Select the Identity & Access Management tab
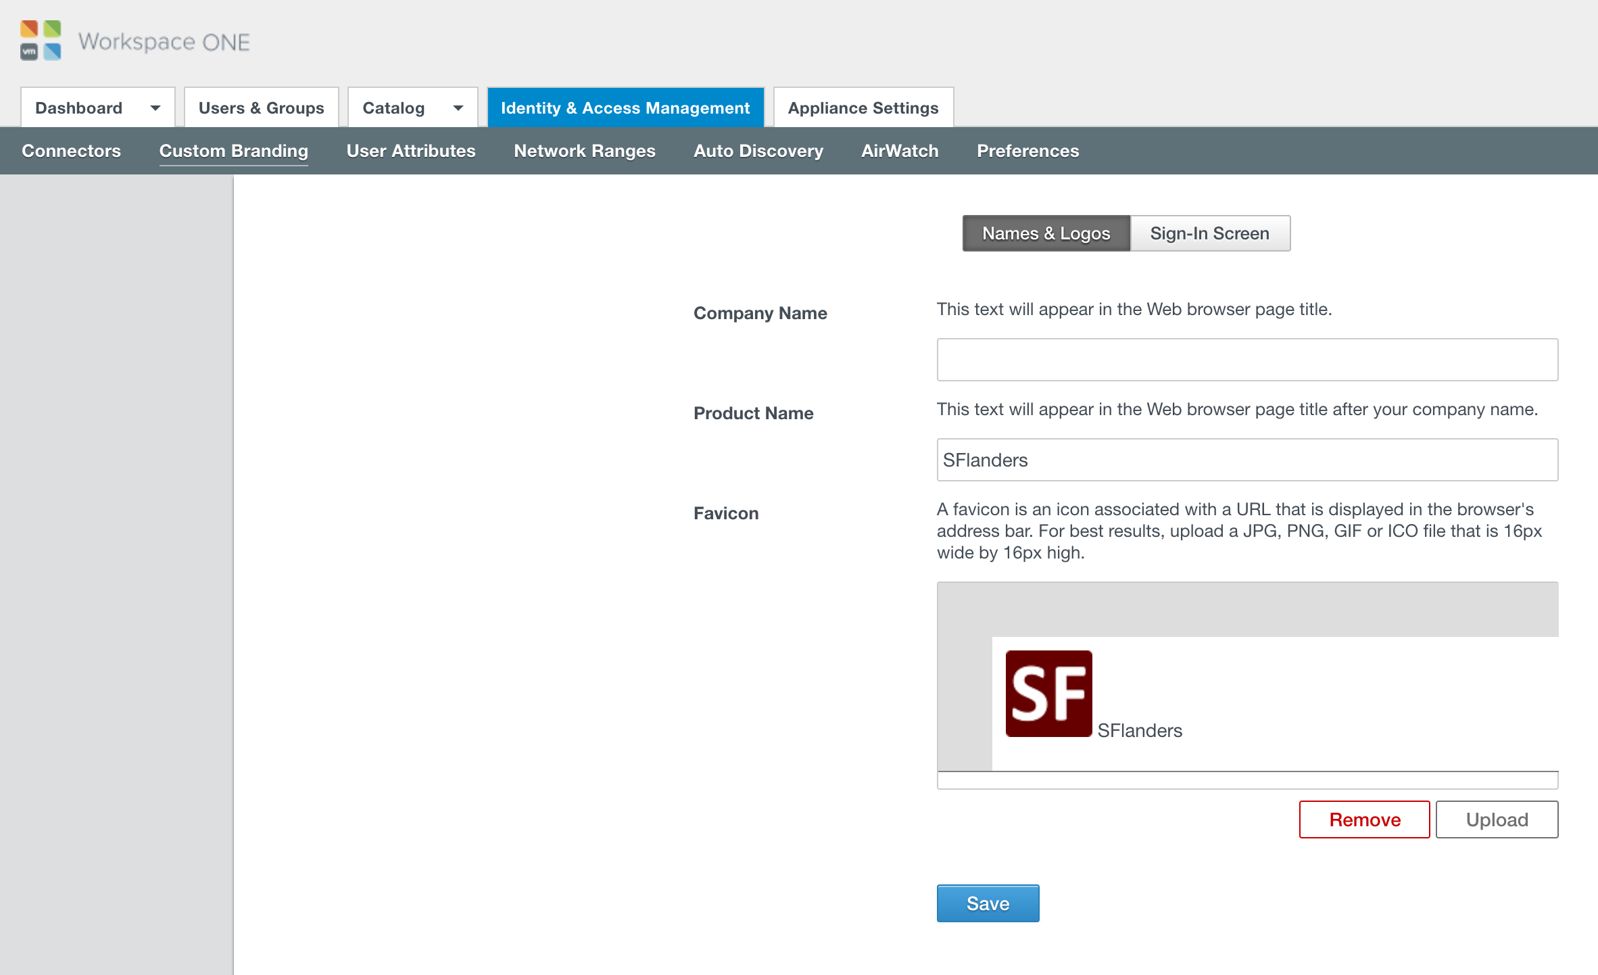The image size is (1598, 975). (625, 108)
